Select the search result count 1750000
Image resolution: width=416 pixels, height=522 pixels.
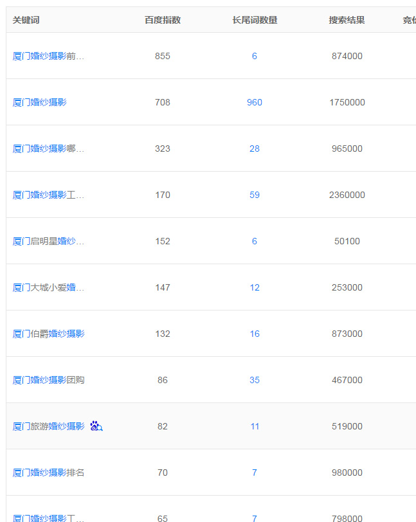347,102
